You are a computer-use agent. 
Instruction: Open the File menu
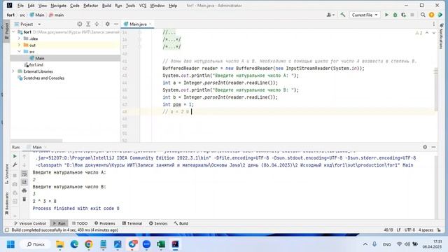point(20,6)
